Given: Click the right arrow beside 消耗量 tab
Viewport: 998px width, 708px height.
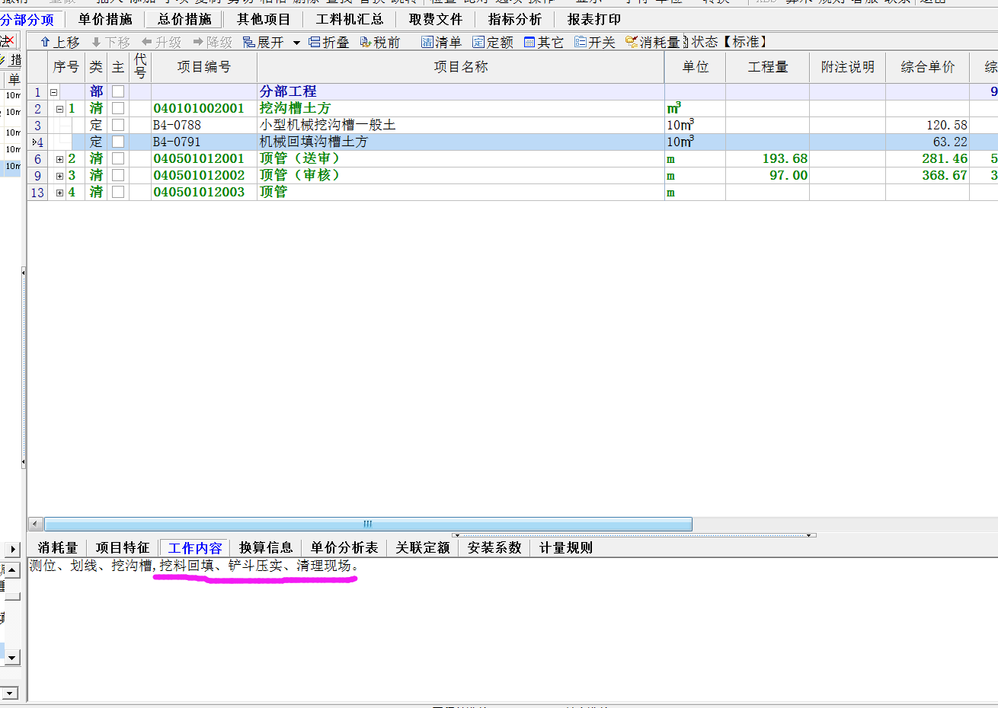Looking at the screenshot, I should point(13,548).
